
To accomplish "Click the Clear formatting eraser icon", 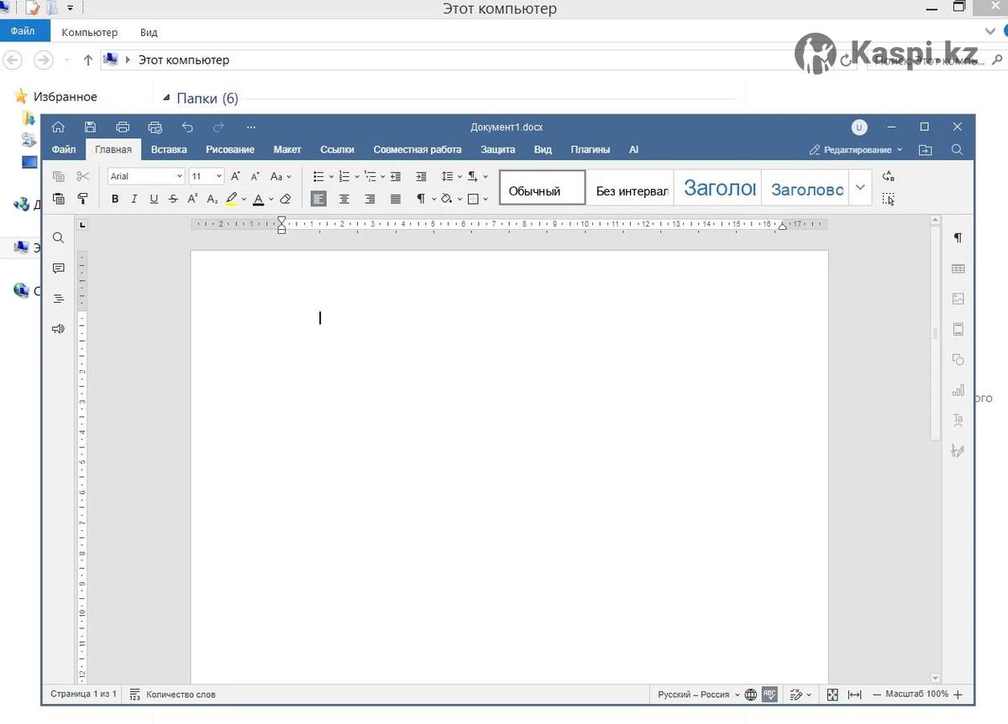I will tap(286, 199).
